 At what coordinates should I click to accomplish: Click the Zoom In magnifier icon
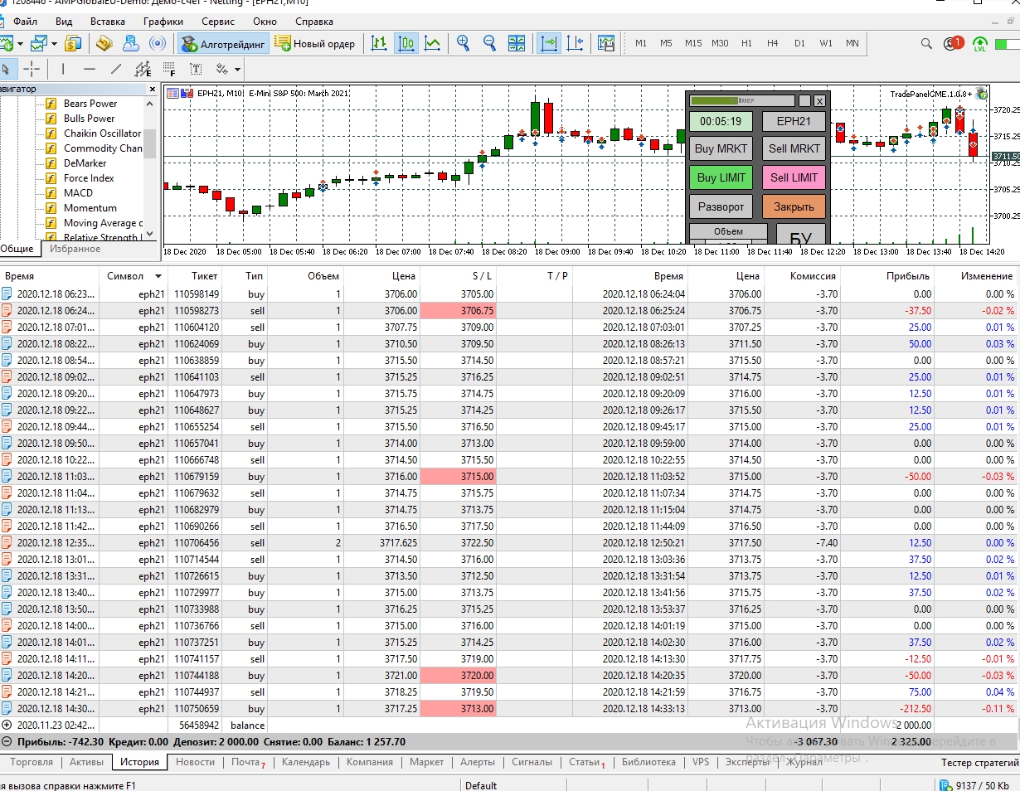click(x=463, y=43)
